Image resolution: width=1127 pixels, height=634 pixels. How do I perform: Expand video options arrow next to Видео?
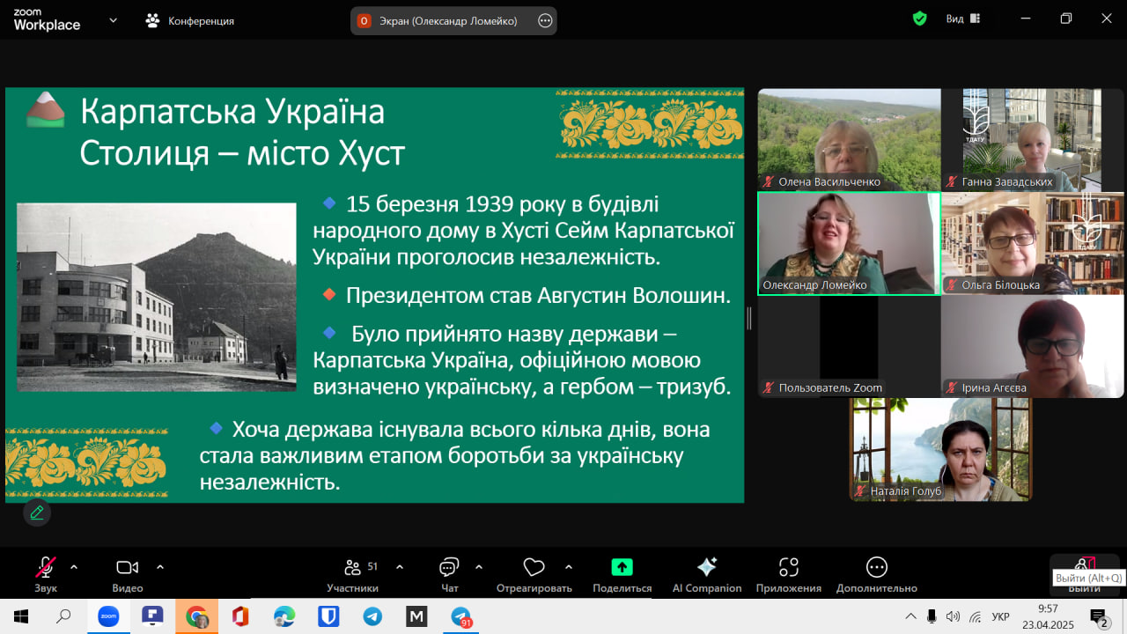[160, 567]
